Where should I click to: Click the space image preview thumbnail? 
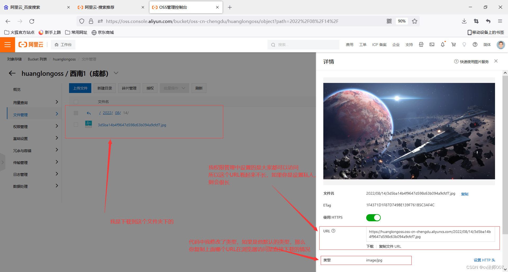[x=409, y=131]
